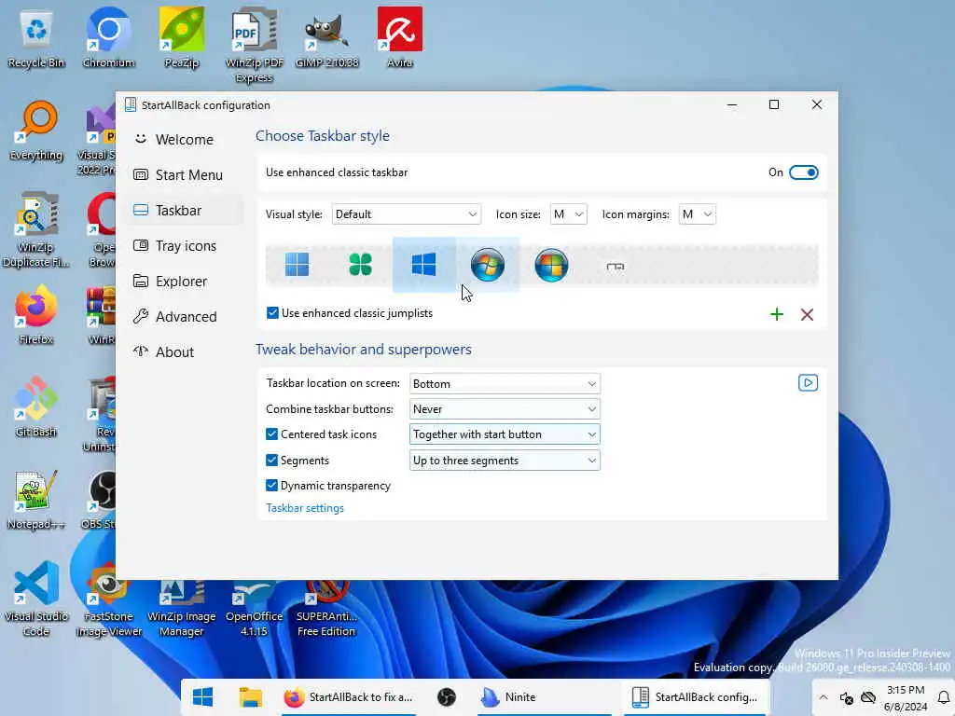The image size is (955, 716).
Task: Select the Taskbar section in sidebar
Action: 185,210
